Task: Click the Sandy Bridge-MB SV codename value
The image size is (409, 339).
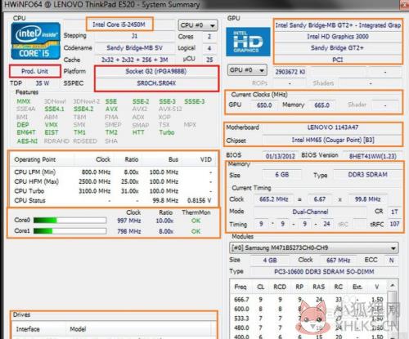Action: click(x=134, y=48)
